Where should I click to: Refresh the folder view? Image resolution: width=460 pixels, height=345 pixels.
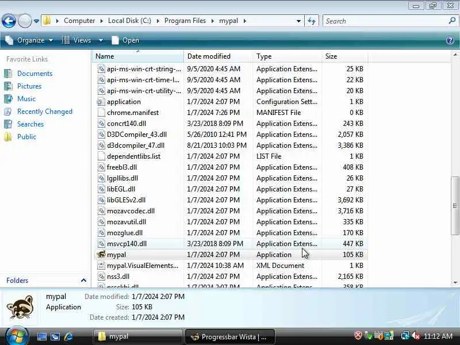pos(312,21)
